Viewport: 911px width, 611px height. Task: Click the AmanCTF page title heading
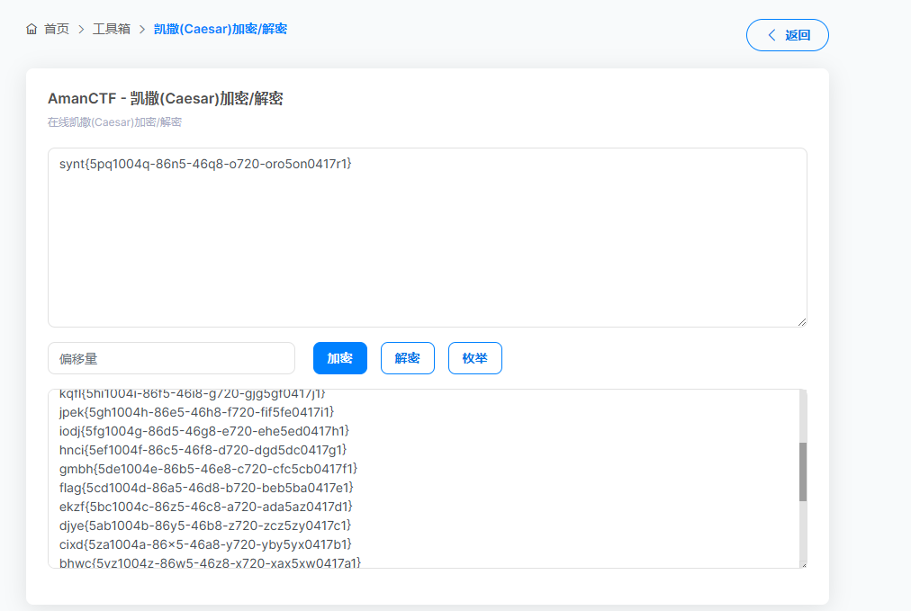(x=166, y=99)
